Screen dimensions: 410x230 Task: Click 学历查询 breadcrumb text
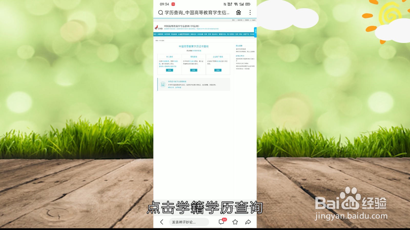tap(162, 40)
